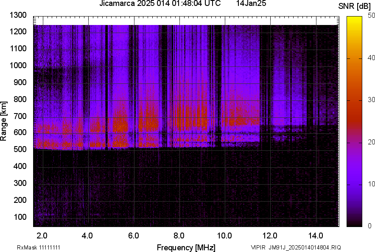Click the plot title 'Jicamarca 2025 014 01:48:04 UTC'
Image resolution: width=375 pixels, height=252 pixels.
[x=160, y=3]
